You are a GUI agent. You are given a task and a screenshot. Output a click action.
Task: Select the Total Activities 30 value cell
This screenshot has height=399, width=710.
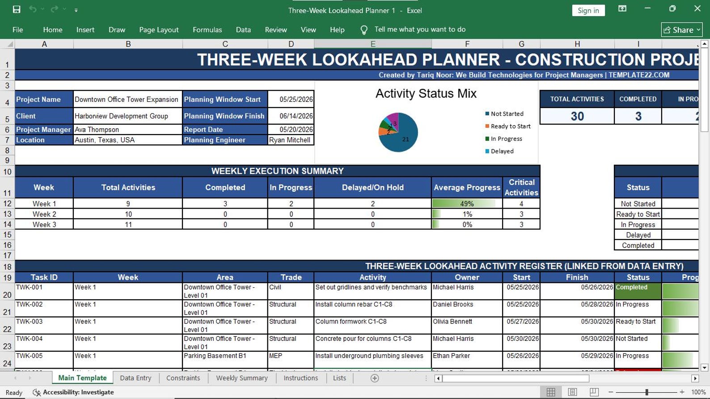(x=577, y=116)
